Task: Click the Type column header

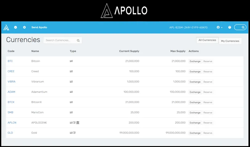Action: (73, 51)
